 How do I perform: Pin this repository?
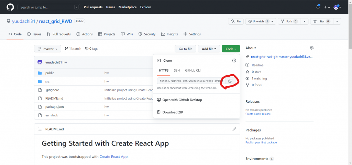236,21
